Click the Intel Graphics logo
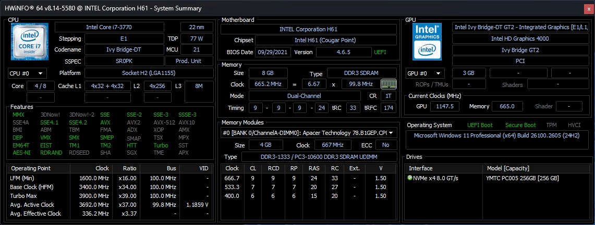The width and height of the screenshot is (595, 225). pyautogui.click(x=428, y=42)
